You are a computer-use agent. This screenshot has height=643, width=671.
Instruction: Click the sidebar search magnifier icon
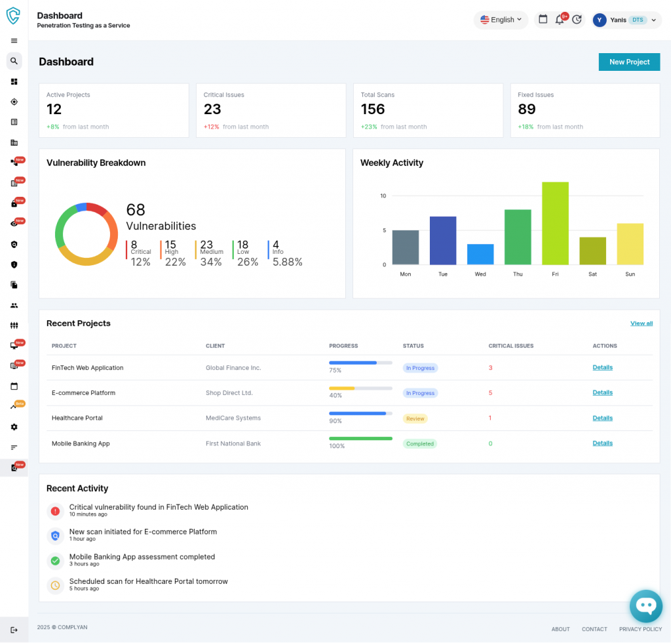pos(14,61)
